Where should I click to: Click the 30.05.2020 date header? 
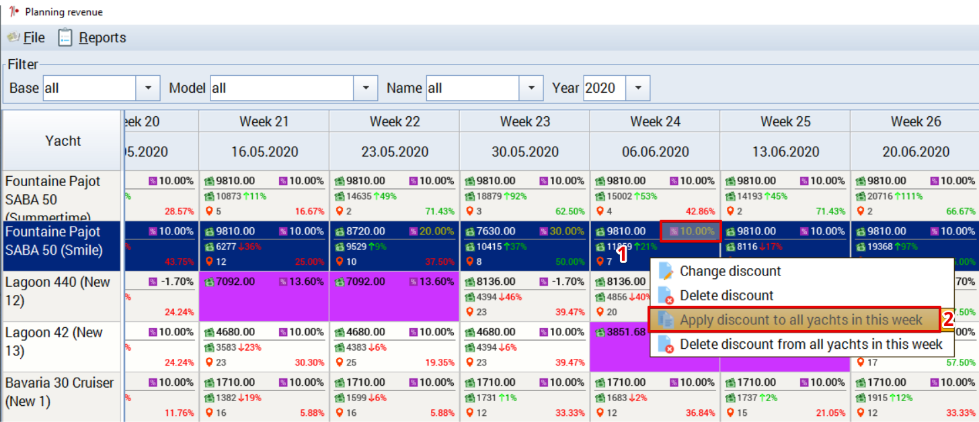click(525, 152)
